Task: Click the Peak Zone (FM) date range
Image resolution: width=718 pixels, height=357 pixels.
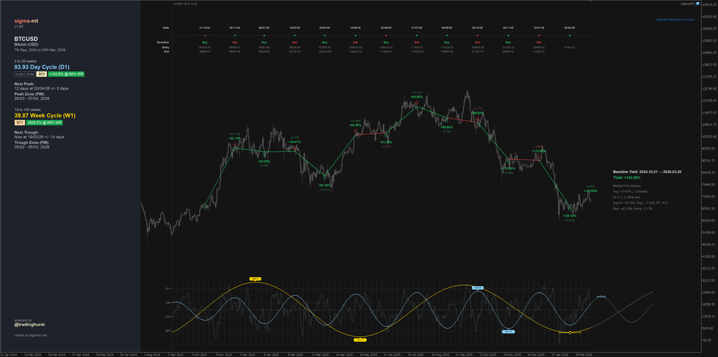Action: (x=32, y=98)
